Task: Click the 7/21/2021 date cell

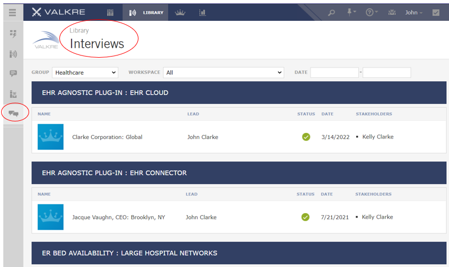Action: tap(335, 217)
